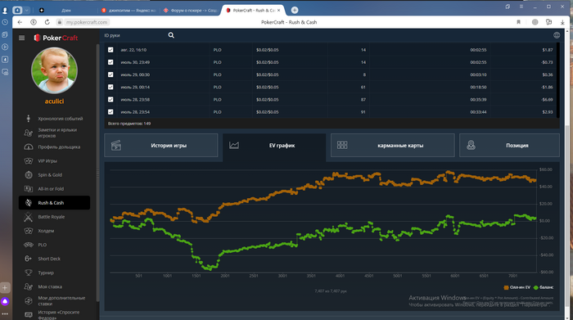Image resolution: width=573 pixels, height=320 pixels.
Task: Click the Моя ставка icon
Action: tap(29, 286)
